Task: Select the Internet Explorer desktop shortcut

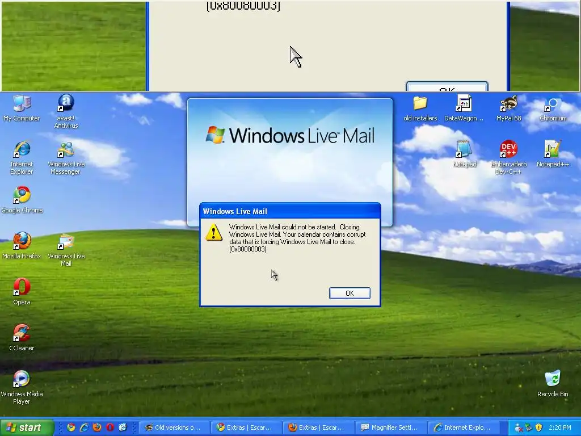Action: pyautogui.click(x=22, y=158)
